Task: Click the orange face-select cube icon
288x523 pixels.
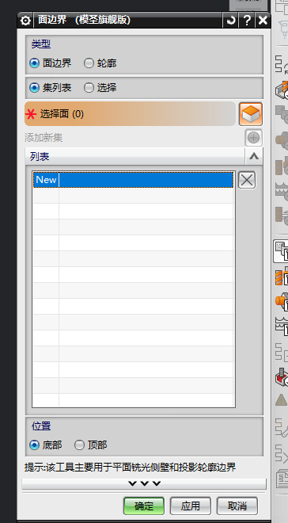Action: coord(251,114)
